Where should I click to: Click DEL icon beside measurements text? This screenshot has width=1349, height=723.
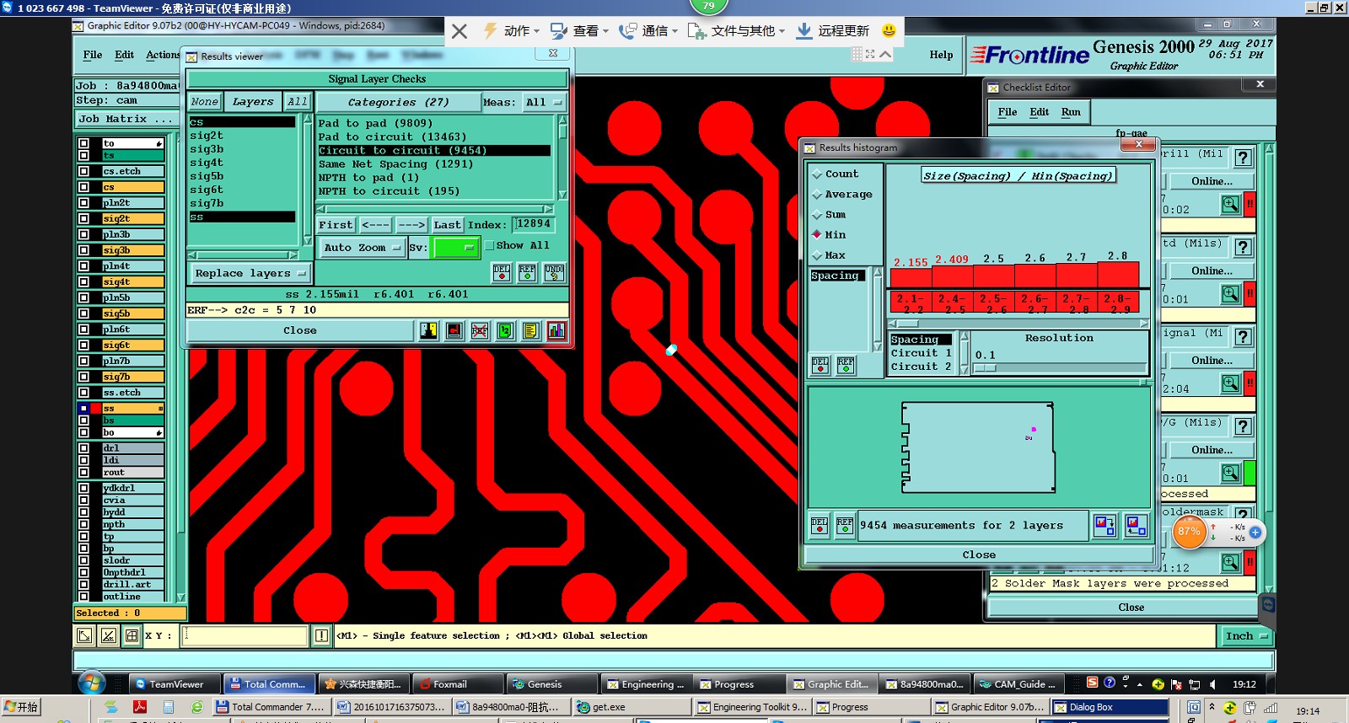pyautogui.click(x=820, y=525)
